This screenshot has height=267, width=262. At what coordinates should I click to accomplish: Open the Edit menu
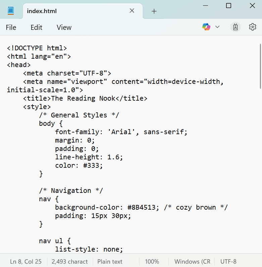click(36, 28)
